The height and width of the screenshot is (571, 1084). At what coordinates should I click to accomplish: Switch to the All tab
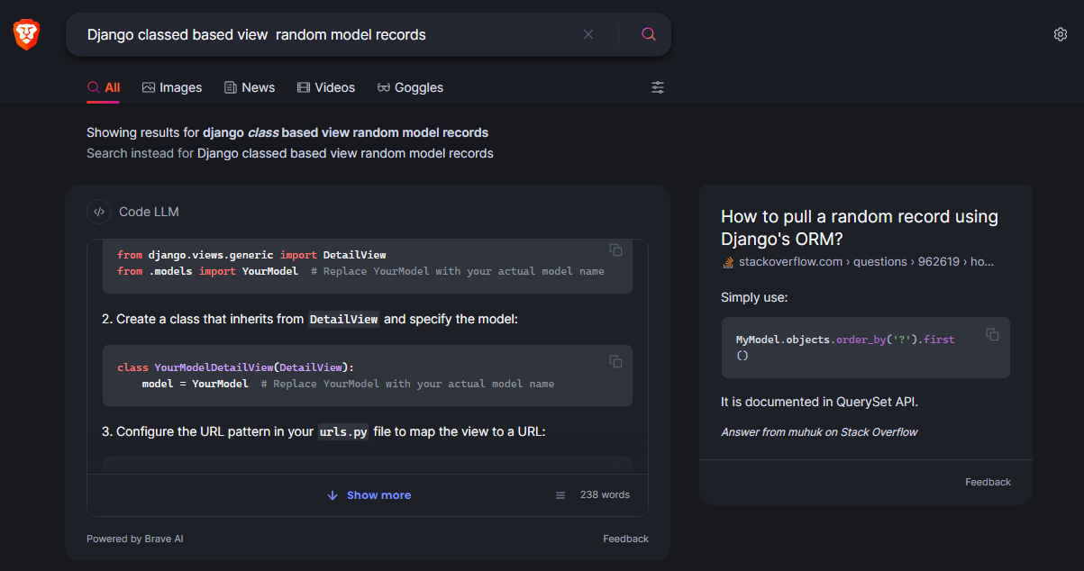pyautogui.click(x=104, y=87)
